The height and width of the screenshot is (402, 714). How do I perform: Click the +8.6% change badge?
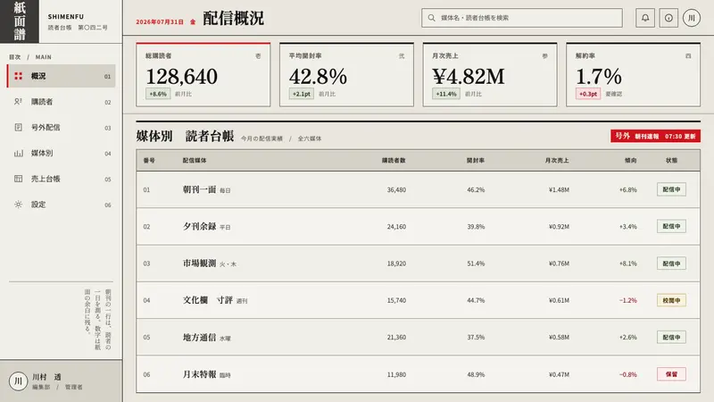tap(158, 94)
